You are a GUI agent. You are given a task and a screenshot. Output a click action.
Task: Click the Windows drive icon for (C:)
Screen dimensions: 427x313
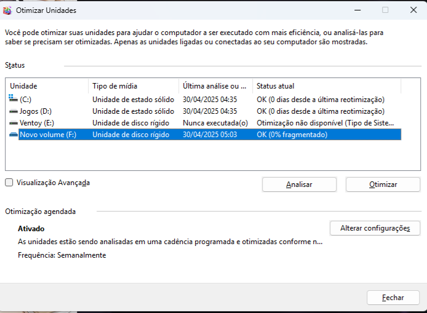(13, 98)
